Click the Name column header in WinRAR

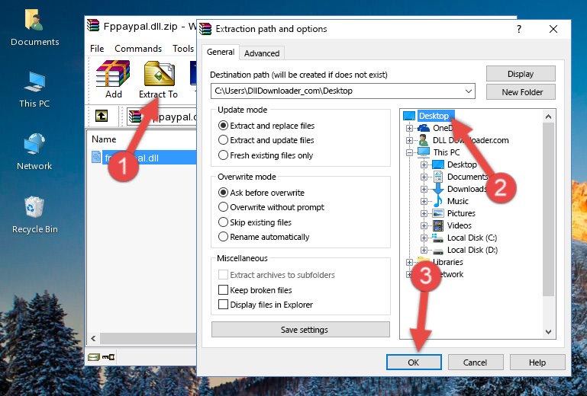[104, 139]
